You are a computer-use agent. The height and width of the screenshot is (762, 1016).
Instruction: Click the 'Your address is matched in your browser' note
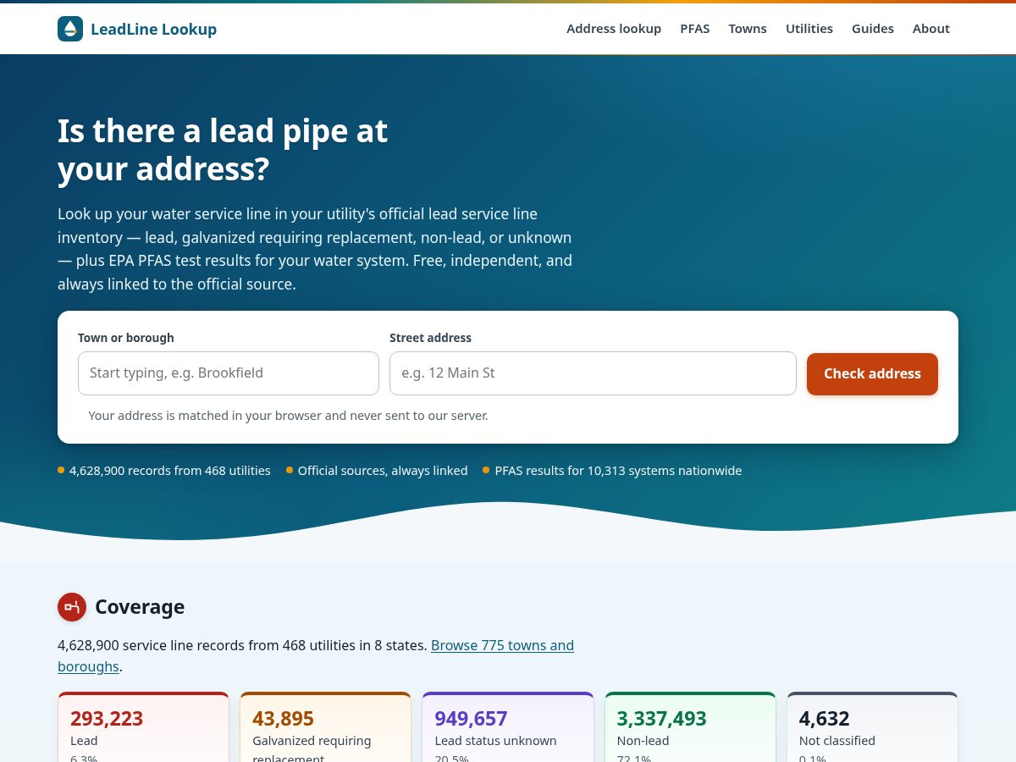coord(288,416)
